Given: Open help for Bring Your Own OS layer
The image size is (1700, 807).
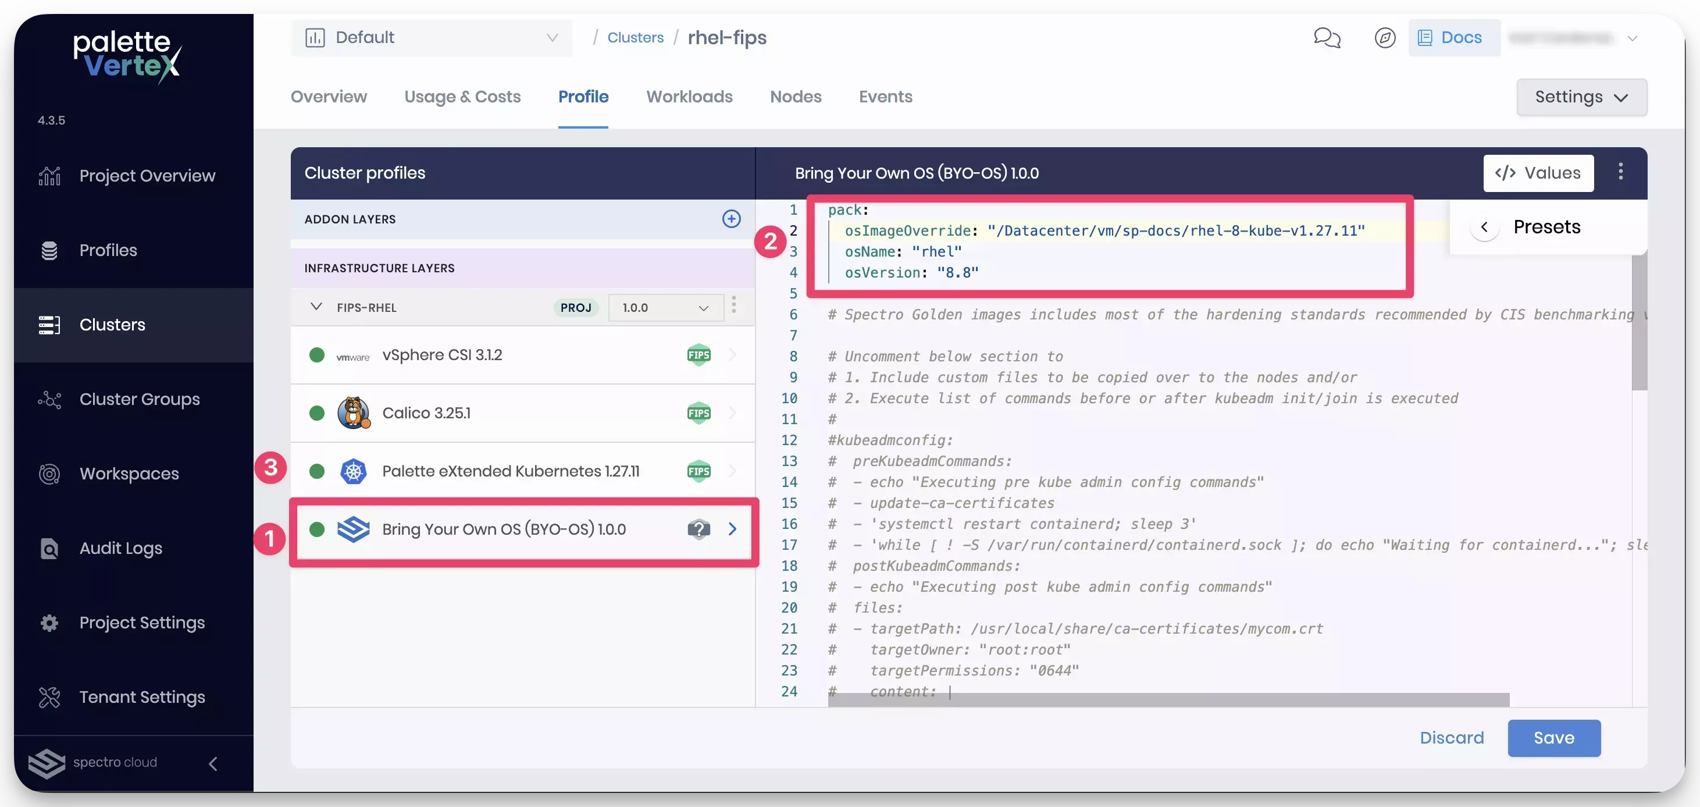Looking at the screenshot, I should [698, 529].
